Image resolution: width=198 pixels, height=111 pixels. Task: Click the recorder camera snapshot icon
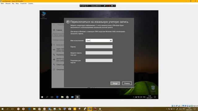[112, 6]
